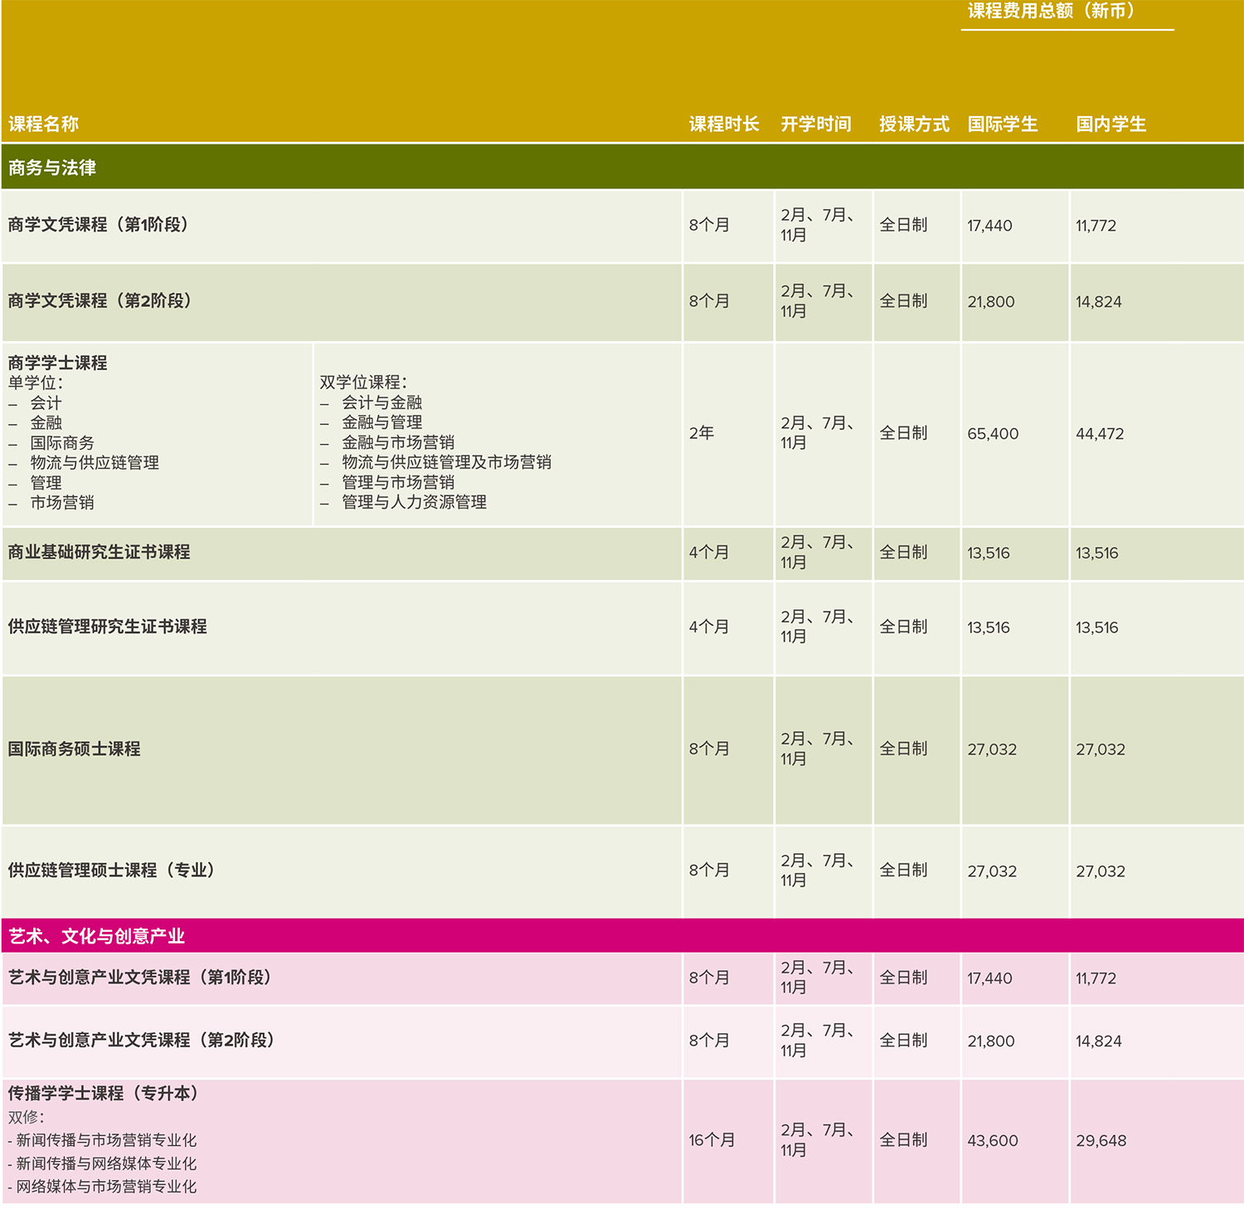
Task: Click 国际商务硕士课程 course name
Action: pos(74,749)
